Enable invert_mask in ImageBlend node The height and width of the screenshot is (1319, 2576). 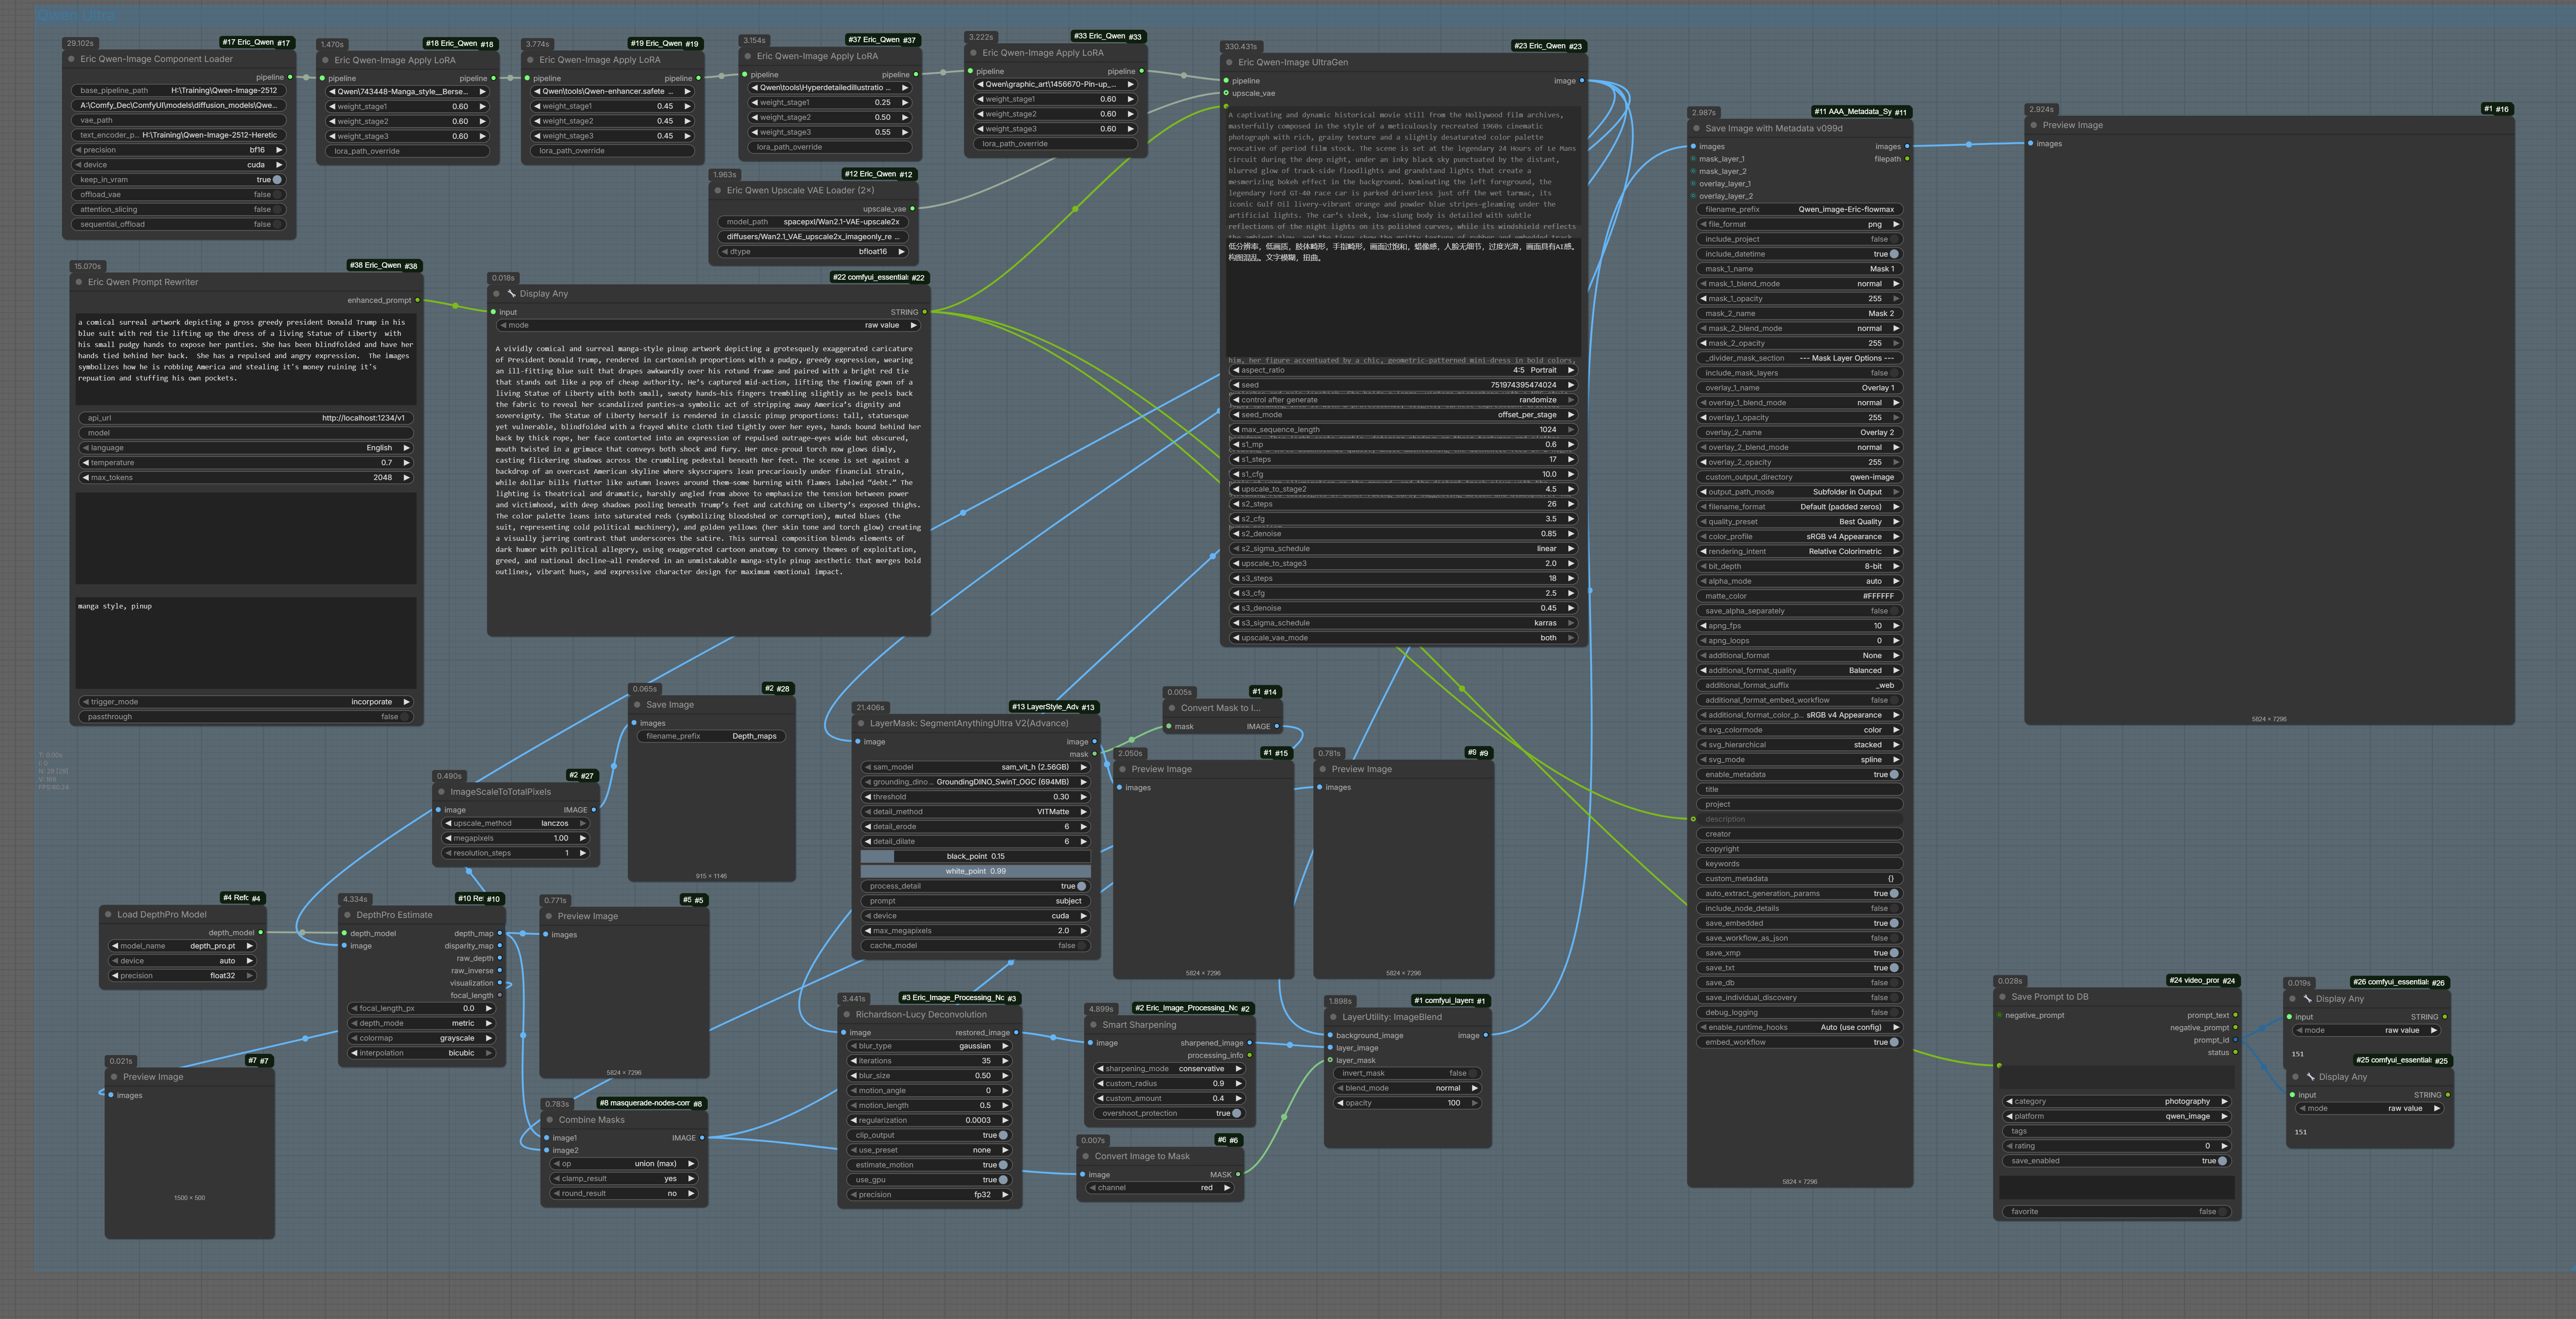click(1473, 1073)
